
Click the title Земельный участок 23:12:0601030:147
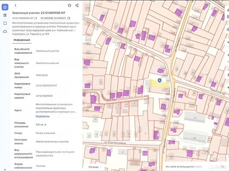(x=39, y=13)
